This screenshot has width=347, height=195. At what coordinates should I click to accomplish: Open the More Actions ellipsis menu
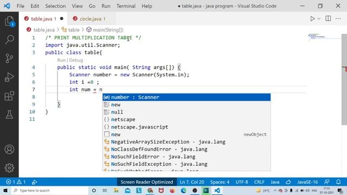point(338,18)
